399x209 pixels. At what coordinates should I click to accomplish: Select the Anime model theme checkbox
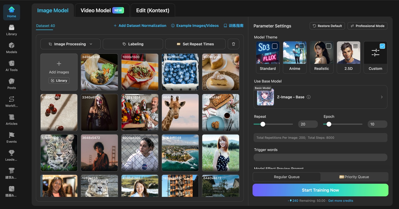(301, 46)
